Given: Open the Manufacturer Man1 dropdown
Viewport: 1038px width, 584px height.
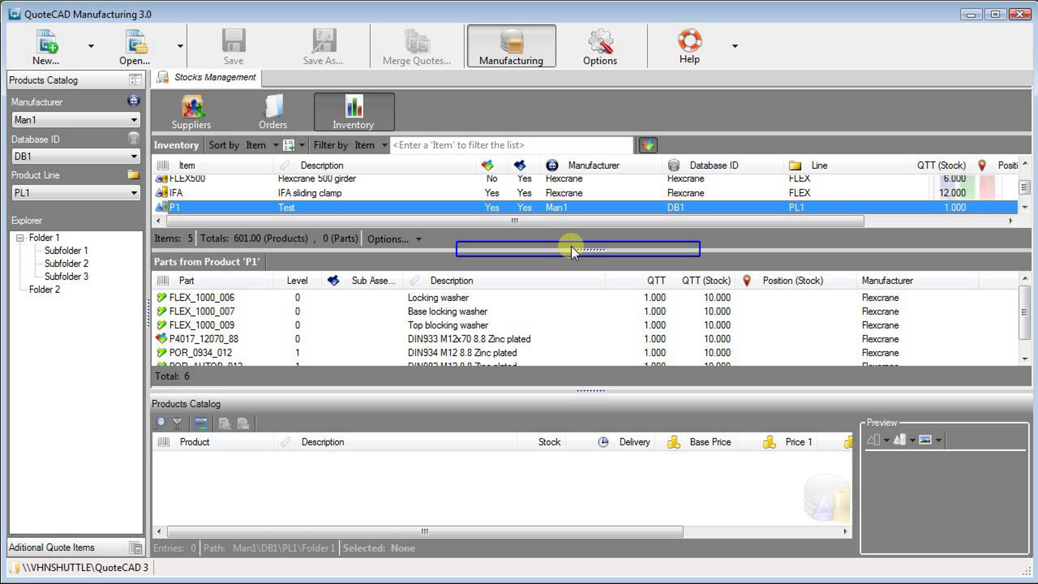Looking at the screenshot, I should tap(134, 120).
